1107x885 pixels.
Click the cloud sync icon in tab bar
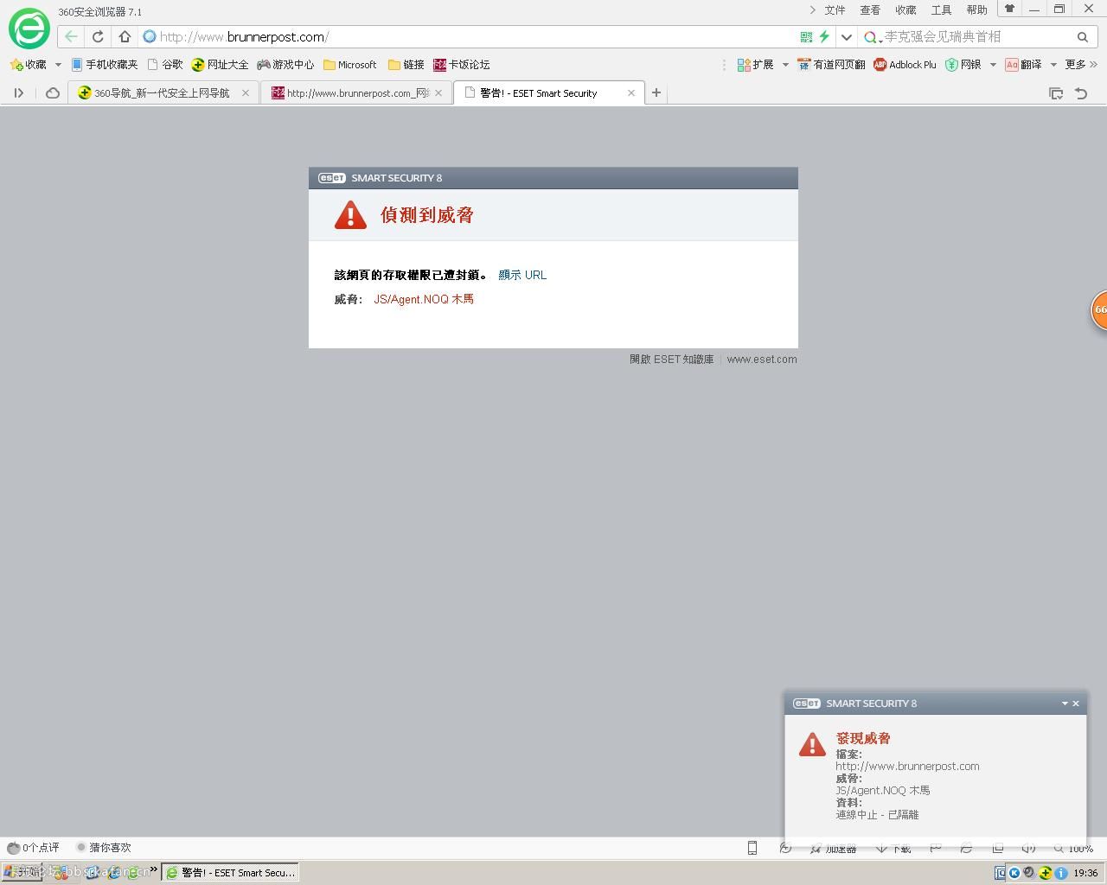coord(53,93)
